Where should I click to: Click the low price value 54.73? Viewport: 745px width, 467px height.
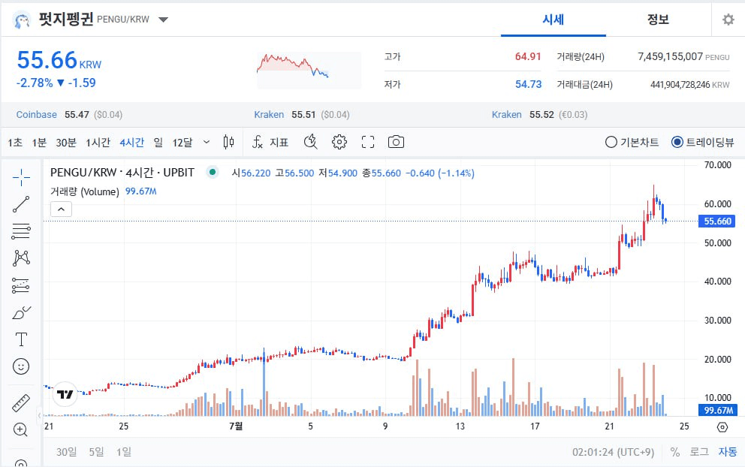click(529, 84)
